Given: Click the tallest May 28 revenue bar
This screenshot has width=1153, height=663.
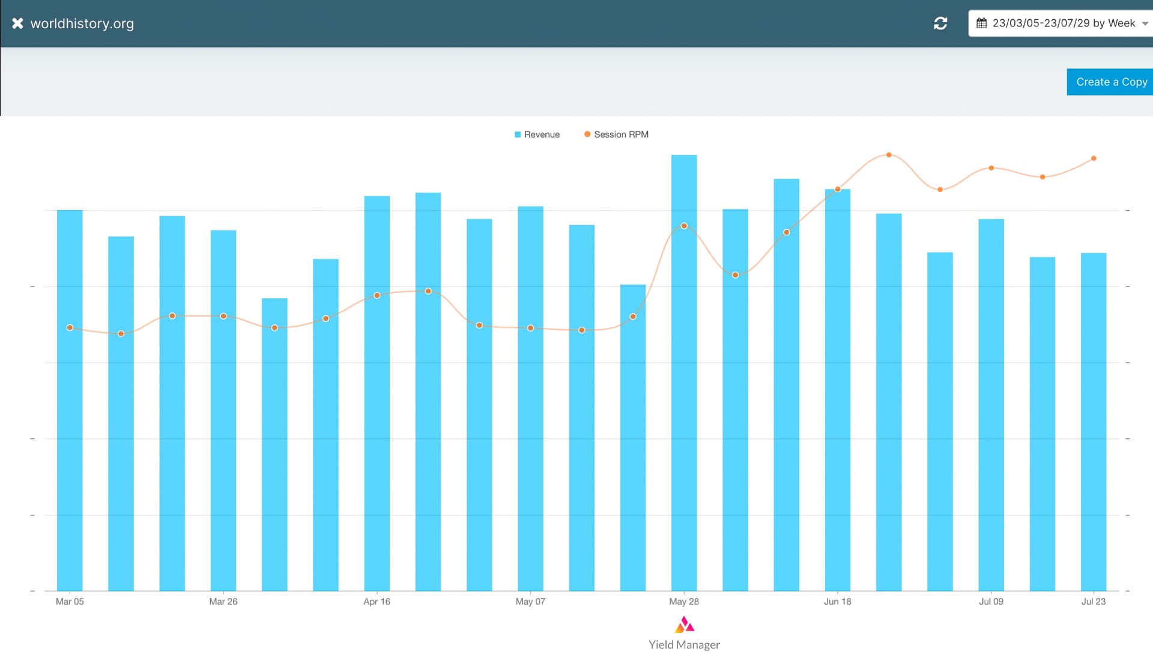Looking at the screenshot, I should click(x=684, y=373).
